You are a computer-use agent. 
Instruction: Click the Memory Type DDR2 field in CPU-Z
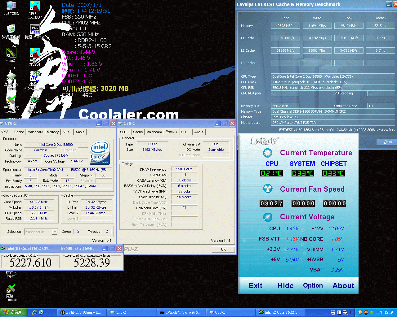152,144
